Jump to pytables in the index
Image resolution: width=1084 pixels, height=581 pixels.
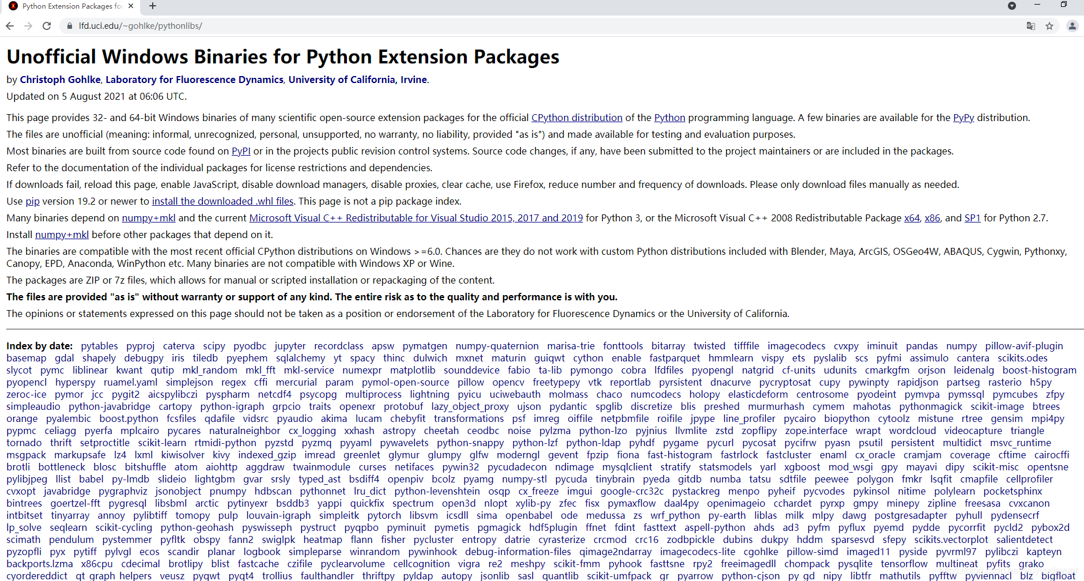coord(99,346)
